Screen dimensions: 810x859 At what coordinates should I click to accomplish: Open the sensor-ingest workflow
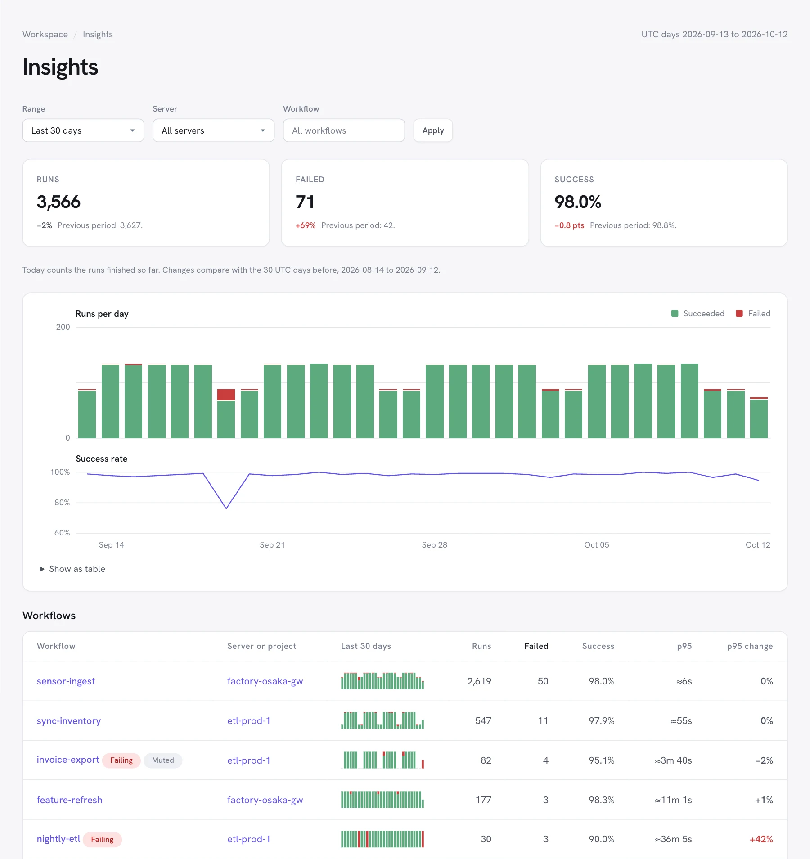pyautogui.click(x=66, y=681)
